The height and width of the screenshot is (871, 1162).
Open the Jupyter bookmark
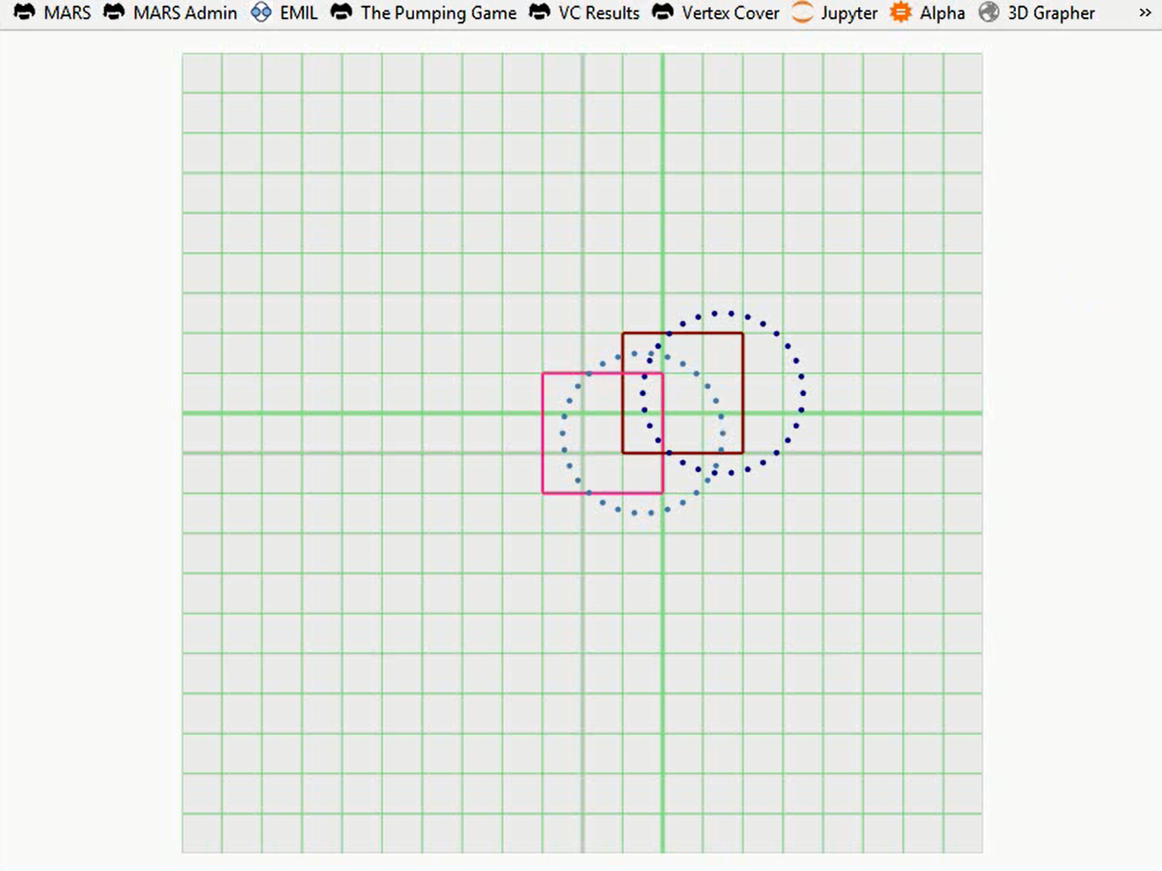pos(835,13)
